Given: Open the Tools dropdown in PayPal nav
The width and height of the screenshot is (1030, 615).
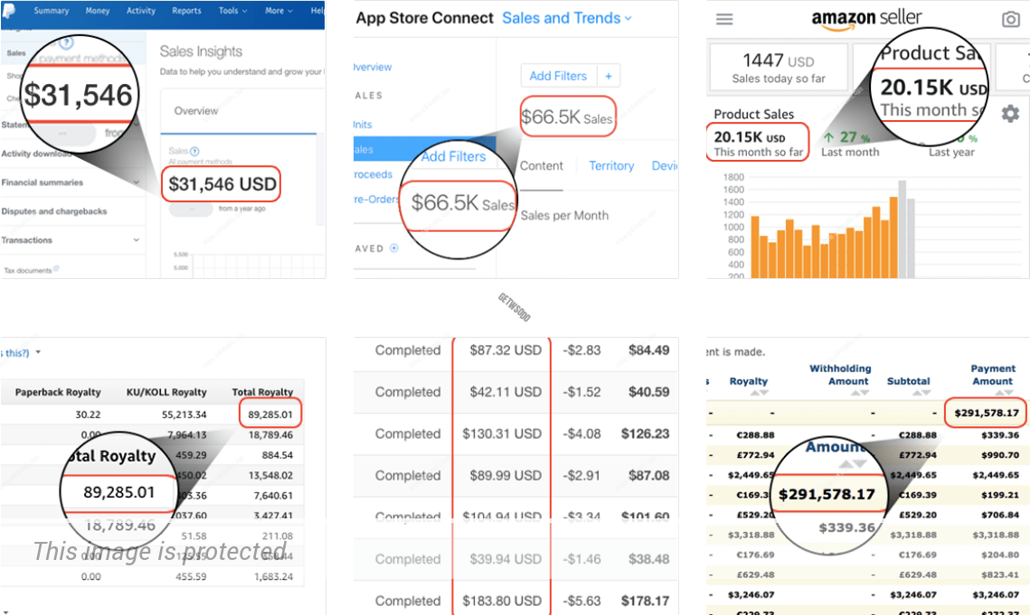Looking at the screenshot, I should 232,12.
